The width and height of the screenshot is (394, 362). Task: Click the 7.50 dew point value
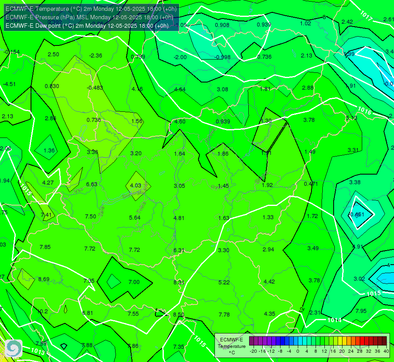pyautogui.click(x=91, y=216)
